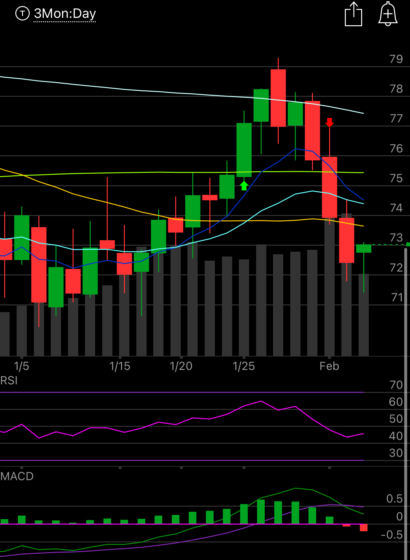Image resolution: width=410 pixels, height=560 pixels.
Task: Tap the last green candle at 73
Action: coord(364,249)
